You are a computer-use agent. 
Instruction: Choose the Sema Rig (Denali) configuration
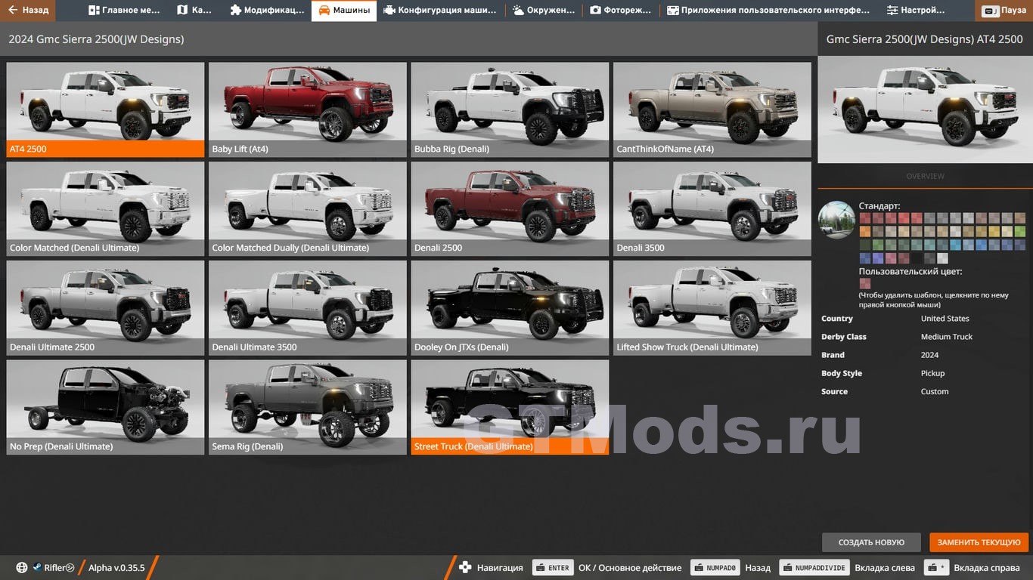pyautogui.click(x=308, y=407)
